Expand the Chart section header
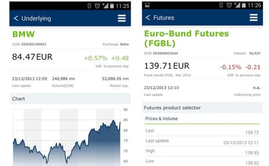 tap(70, 99)
